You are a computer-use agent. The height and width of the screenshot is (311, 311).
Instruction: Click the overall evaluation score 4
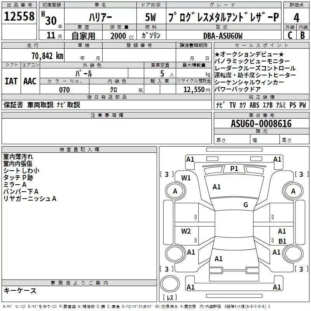[296, 17]
